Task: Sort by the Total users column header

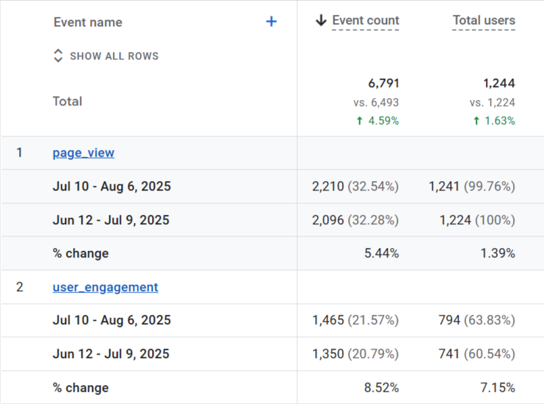Action: (x=483, y=21)
